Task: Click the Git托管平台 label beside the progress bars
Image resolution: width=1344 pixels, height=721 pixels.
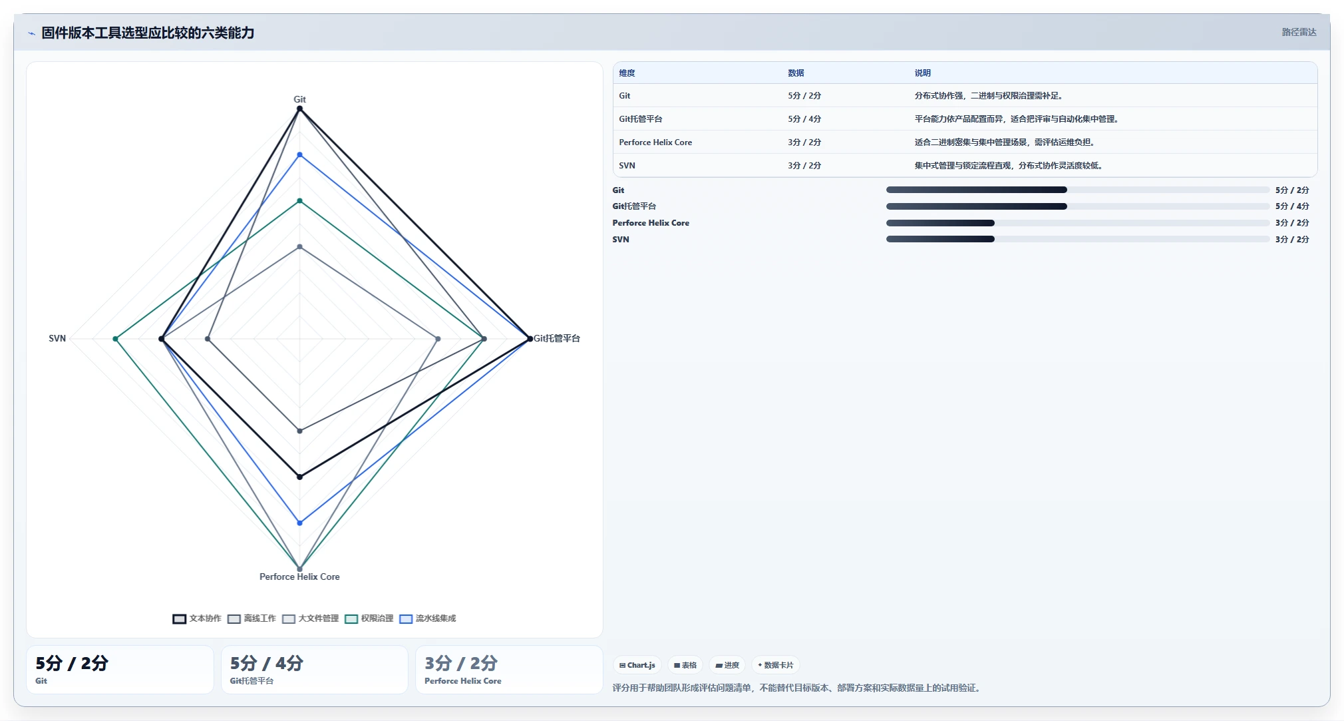Action: 634,206
